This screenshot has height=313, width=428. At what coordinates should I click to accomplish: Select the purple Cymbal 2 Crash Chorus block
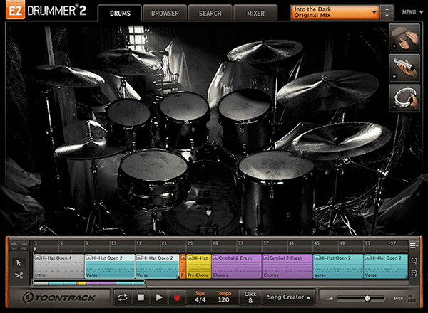click(x=236, y=266)
